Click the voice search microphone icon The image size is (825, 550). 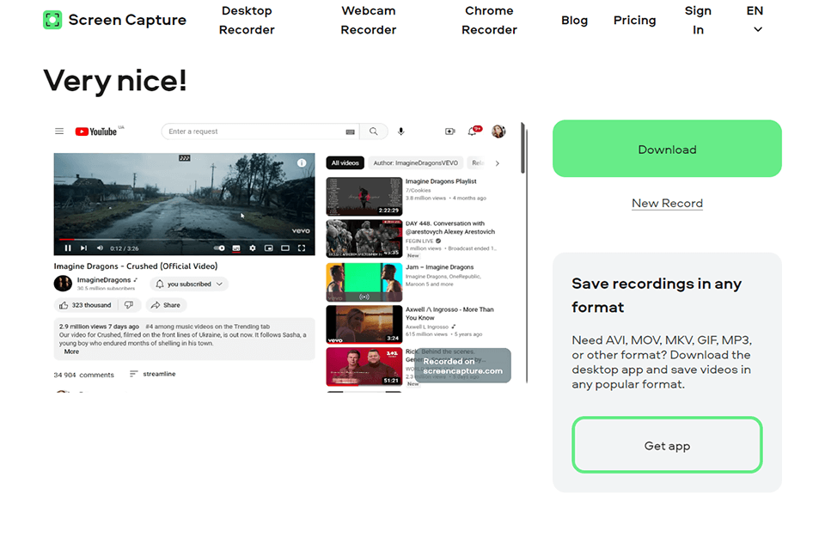coord(400,131)
